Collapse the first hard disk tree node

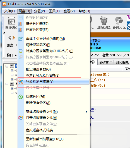[7, 66]
